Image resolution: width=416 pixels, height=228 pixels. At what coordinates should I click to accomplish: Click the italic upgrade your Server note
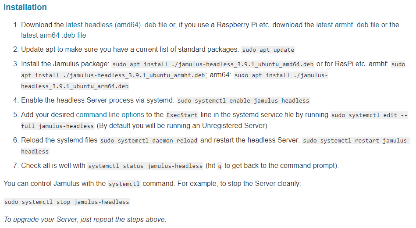tap(85, 219)
